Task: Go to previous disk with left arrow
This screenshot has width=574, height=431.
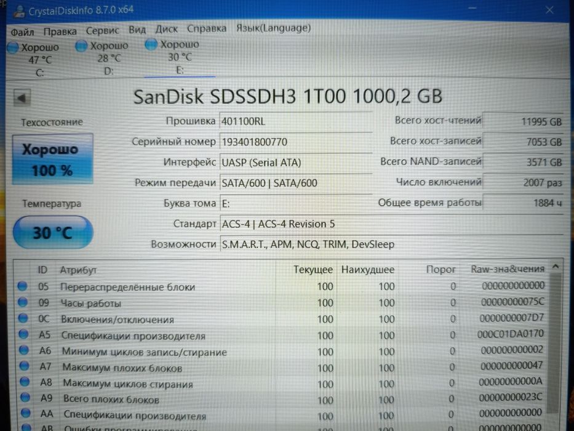Action: (x=22, y=98)
